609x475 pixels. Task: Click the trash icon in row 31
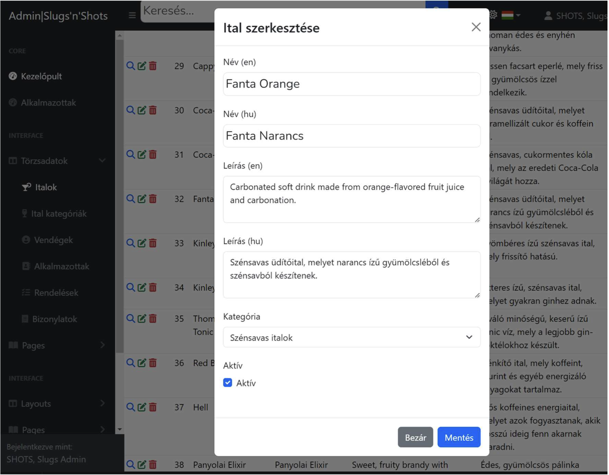153,154
